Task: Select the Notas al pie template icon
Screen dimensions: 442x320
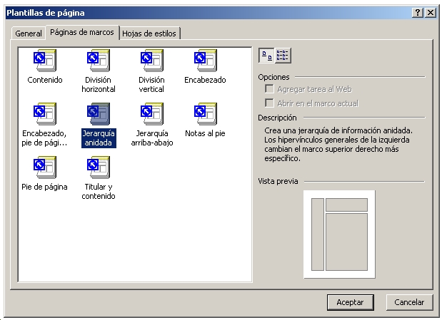Action: [x=206, y=114]
